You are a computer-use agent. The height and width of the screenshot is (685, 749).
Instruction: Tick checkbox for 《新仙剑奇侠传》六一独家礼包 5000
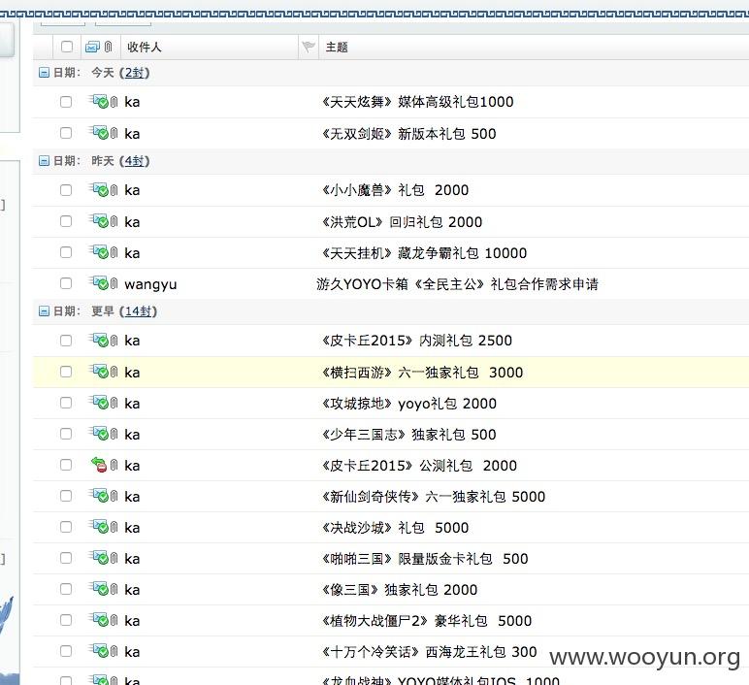click(66, 496)
